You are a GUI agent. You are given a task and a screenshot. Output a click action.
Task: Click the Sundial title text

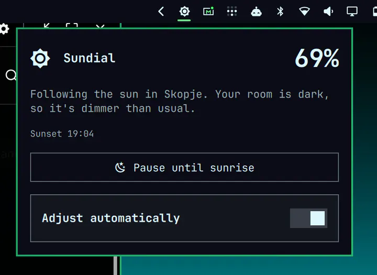pyautogui.click(x=89, y=58)
